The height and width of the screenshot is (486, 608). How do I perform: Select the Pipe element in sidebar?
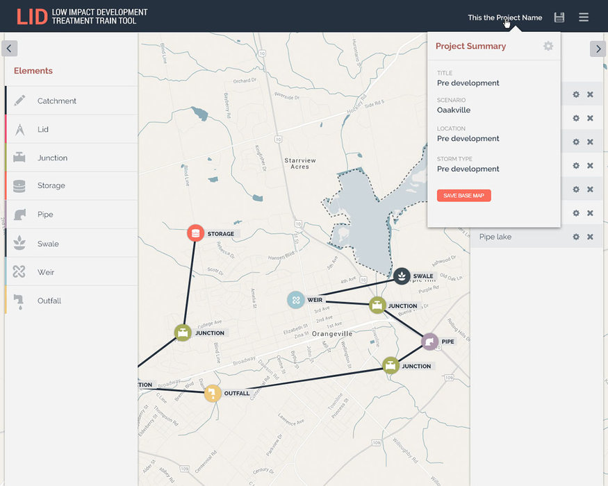pos(44,215)
